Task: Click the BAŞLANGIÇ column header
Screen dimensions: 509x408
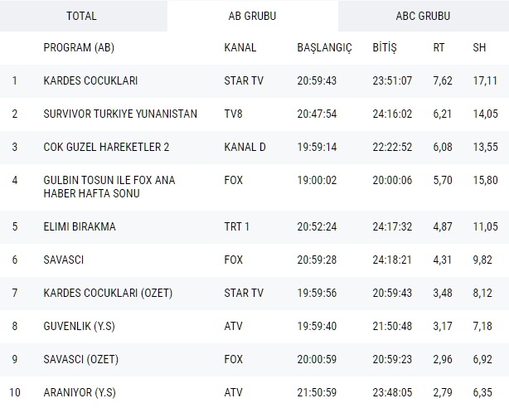Action: tap(324, 47)
